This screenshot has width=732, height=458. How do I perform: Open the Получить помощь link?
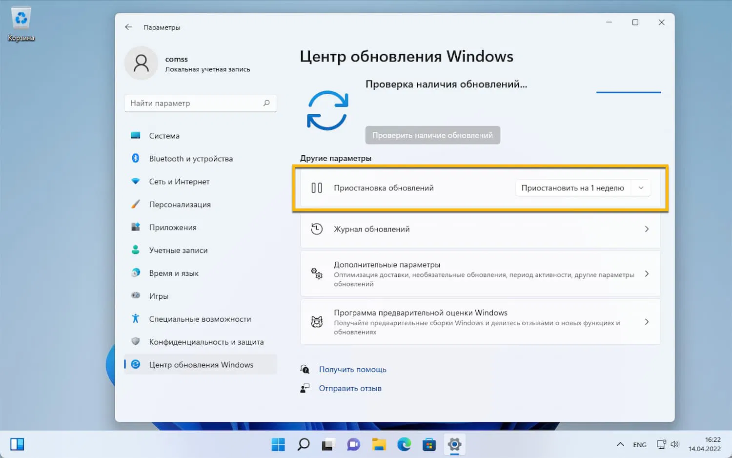[x=353, y=370]
